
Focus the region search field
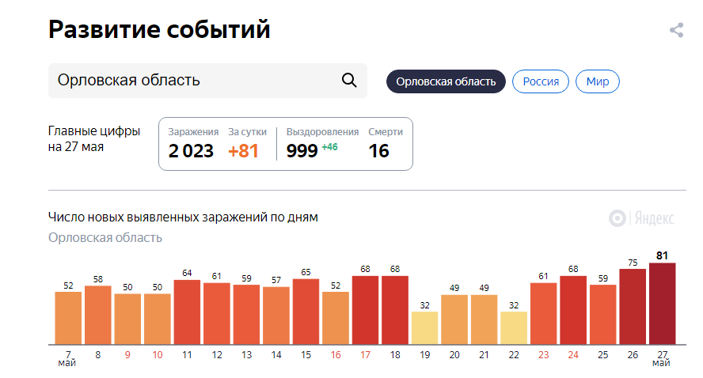tap(207, 81)
